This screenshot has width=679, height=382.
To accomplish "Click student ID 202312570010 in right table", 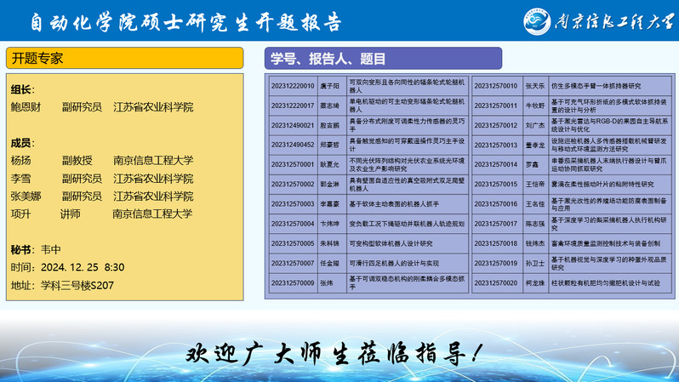I will click(496, 86).
